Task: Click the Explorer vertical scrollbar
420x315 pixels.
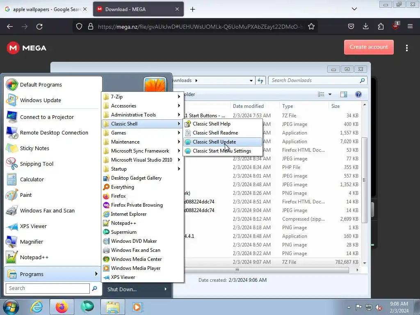Action: point(364,180)
